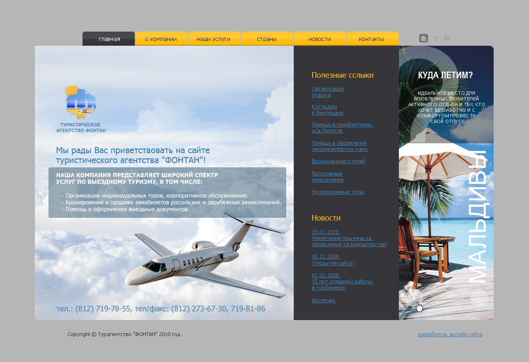Viewport: 529px width, 362px height.
Task: Open 15.01.2010 news about passport fees
Action: [x=349, y=238]
